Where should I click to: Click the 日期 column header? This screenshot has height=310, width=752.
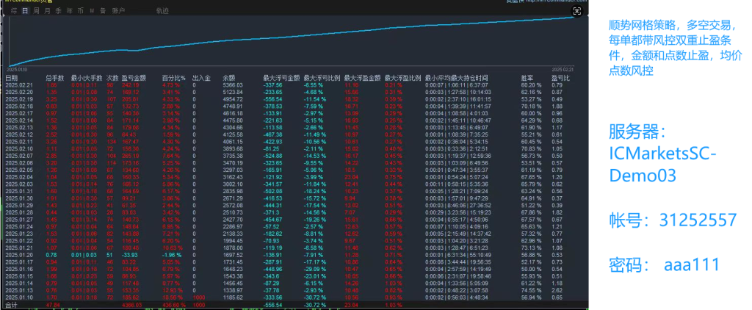click(12, 78)
